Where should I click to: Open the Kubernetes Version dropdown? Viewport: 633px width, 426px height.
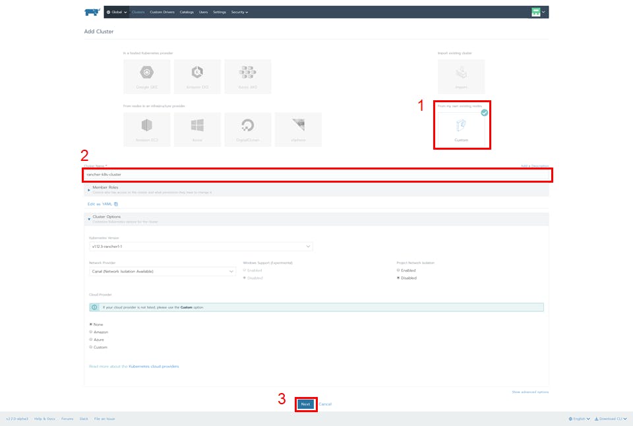click(x=200, y=247)
